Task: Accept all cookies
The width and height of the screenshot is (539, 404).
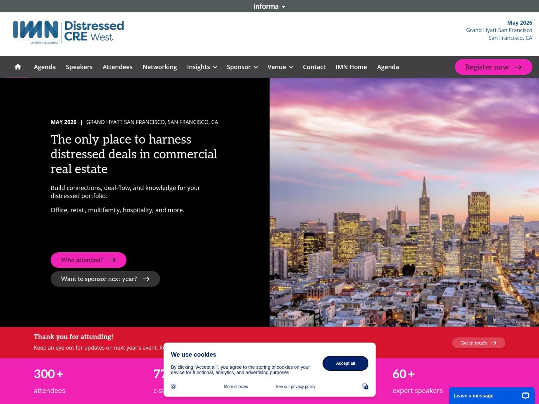Action: click(345, 363)
